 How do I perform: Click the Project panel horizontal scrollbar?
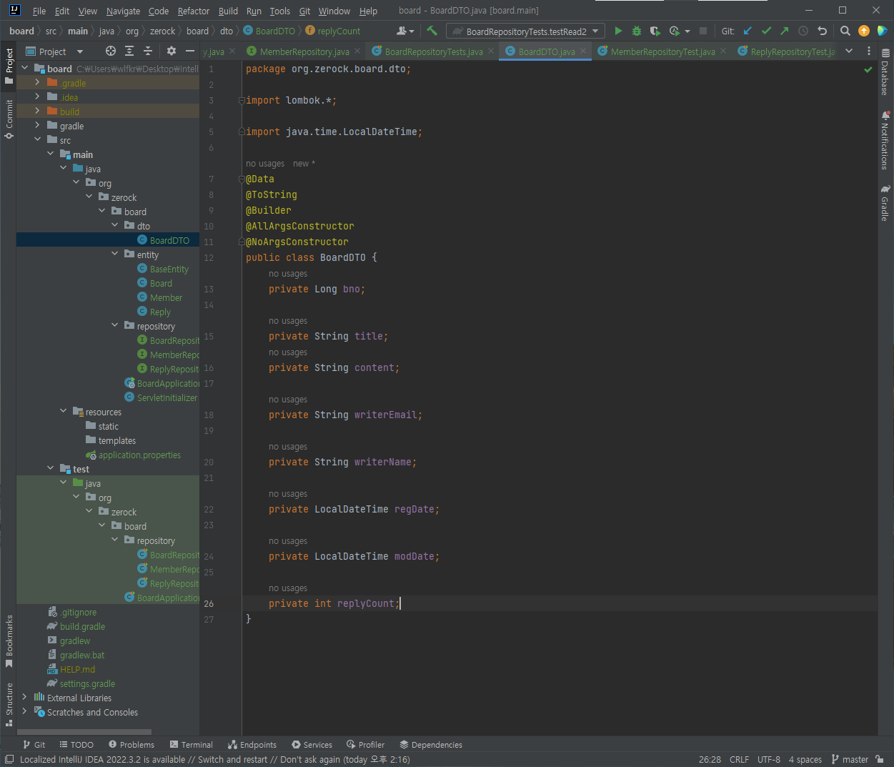tap(84, 732)
